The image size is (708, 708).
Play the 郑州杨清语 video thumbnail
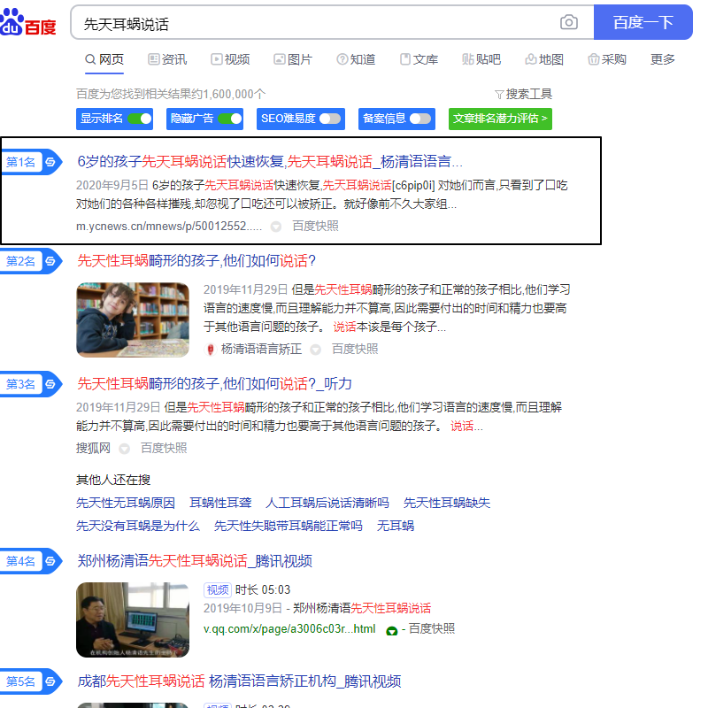[x=133, y=620]
